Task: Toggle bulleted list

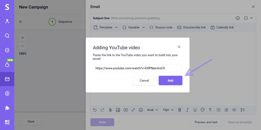Action: click(218, 110)
